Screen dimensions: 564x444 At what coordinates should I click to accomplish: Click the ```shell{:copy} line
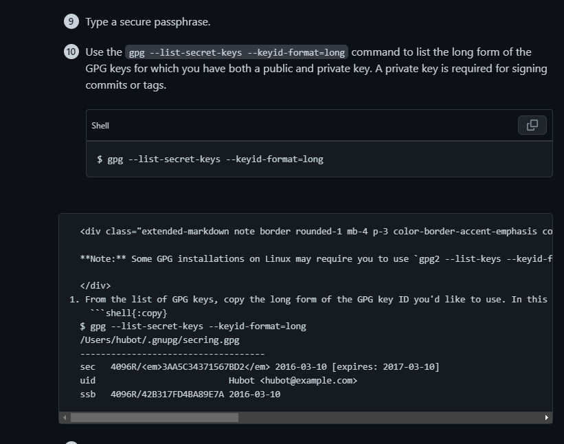point(128,313)
